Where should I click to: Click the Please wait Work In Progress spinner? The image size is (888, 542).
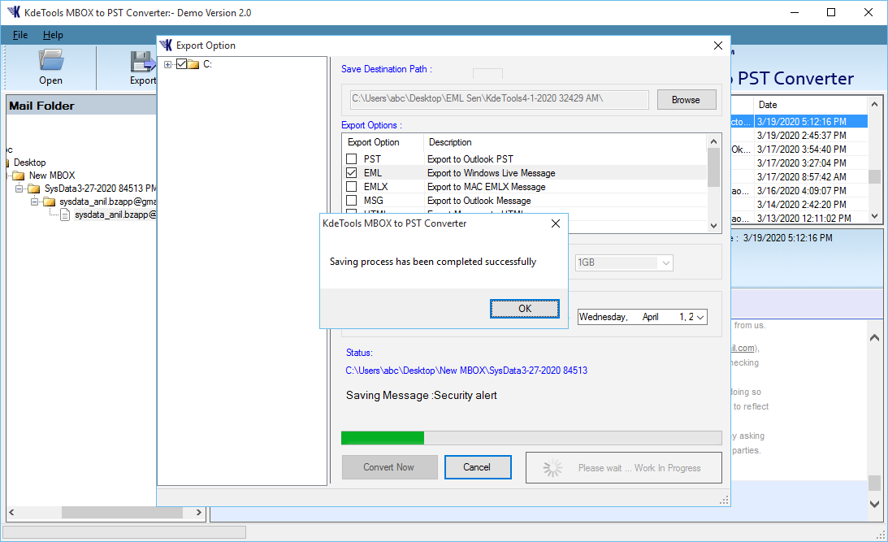tap(552, 468)
